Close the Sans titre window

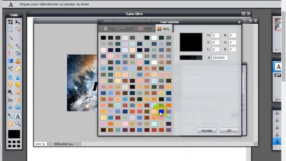click(x=248, y=14)
